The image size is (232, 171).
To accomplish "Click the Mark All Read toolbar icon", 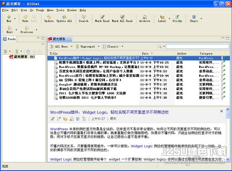I will 122,19.
